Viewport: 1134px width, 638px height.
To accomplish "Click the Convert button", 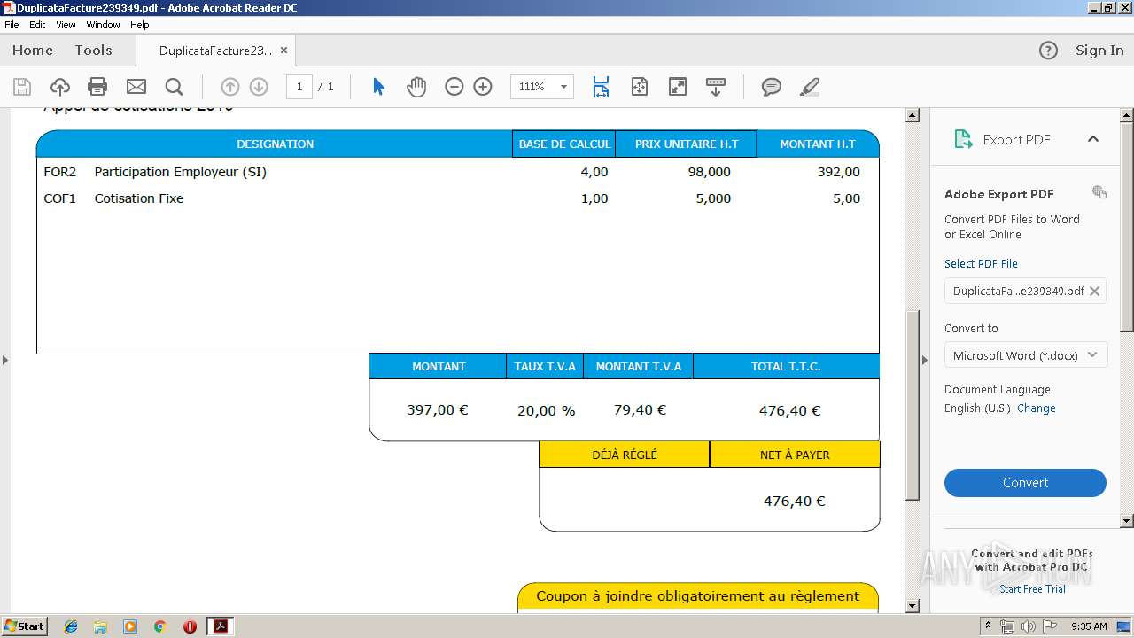I will coord(1025,483).
